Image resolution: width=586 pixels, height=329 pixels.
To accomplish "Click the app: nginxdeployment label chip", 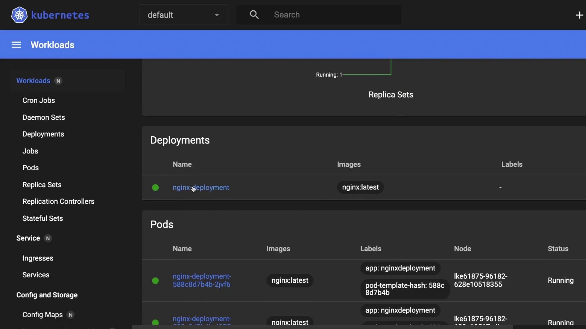I will tap(400, 268).
